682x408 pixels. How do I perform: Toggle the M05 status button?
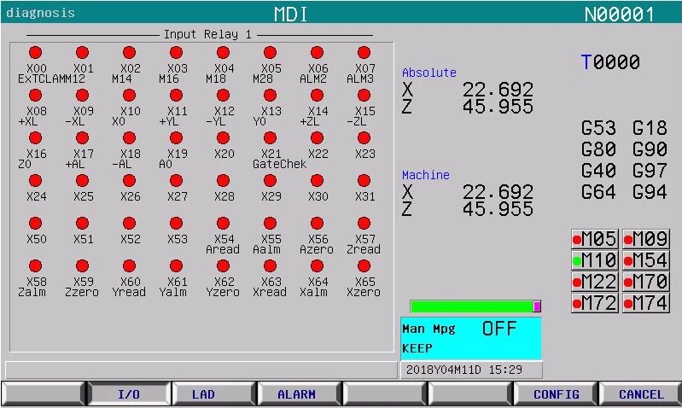point(594,239)
